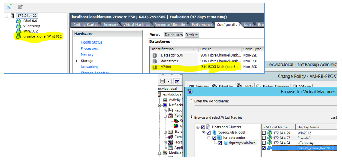Image resolution: width=342 pixels, height=160 pixels.
Task: Click the Health Status hardware link
Action: point(92,42)
